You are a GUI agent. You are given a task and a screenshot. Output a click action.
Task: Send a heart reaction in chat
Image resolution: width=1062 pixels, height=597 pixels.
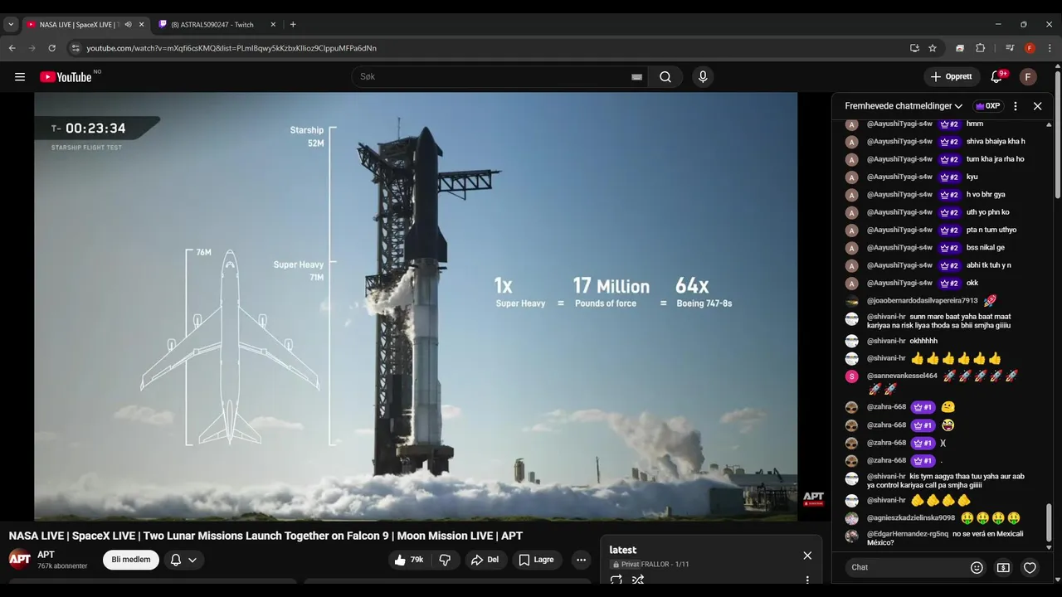(1030, 567)
